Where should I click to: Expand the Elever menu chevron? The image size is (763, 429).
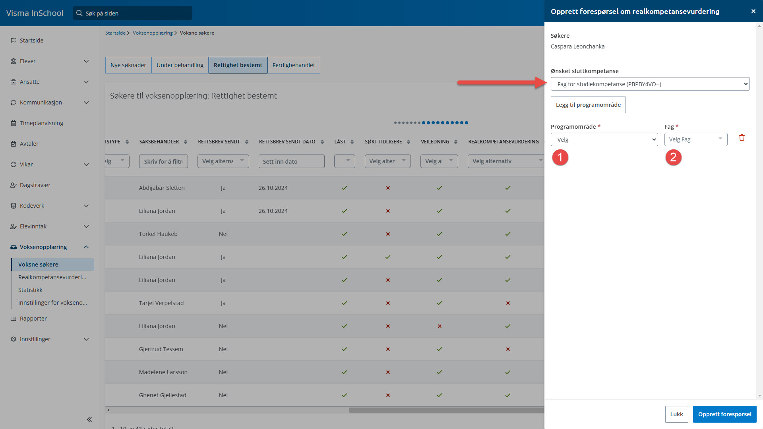coord(86,61)
